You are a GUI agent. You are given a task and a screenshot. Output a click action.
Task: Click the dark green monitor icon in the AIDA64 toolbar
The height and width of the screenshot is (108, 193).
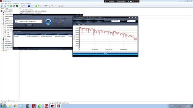[17, 6]
